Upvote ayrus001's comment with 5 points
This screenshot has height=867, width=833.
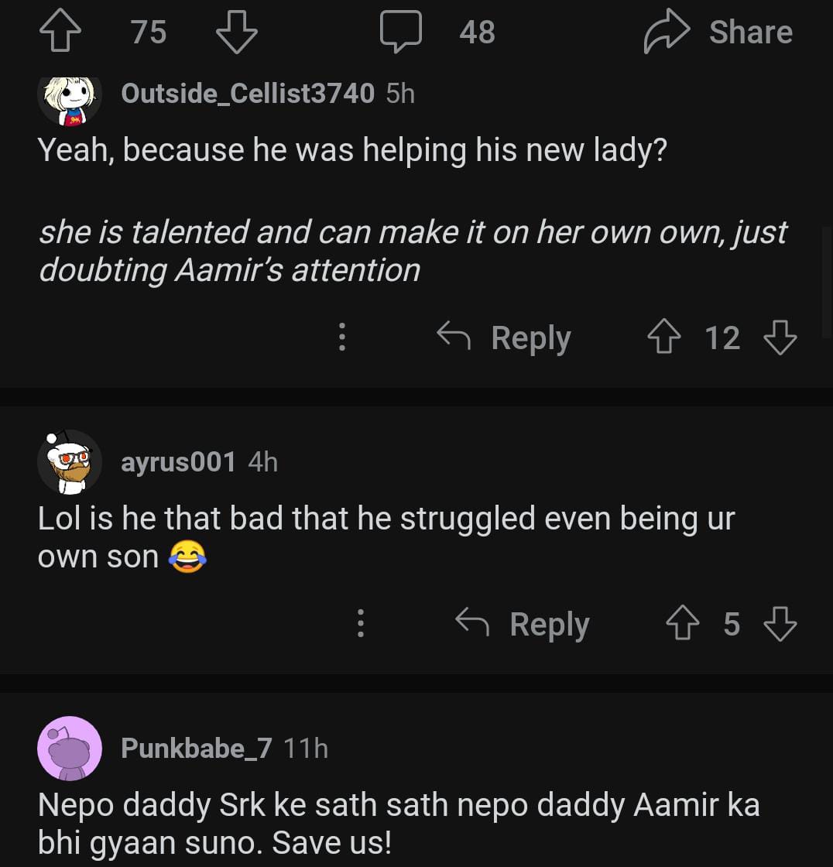pyautogui.click(x=682, y=625)
